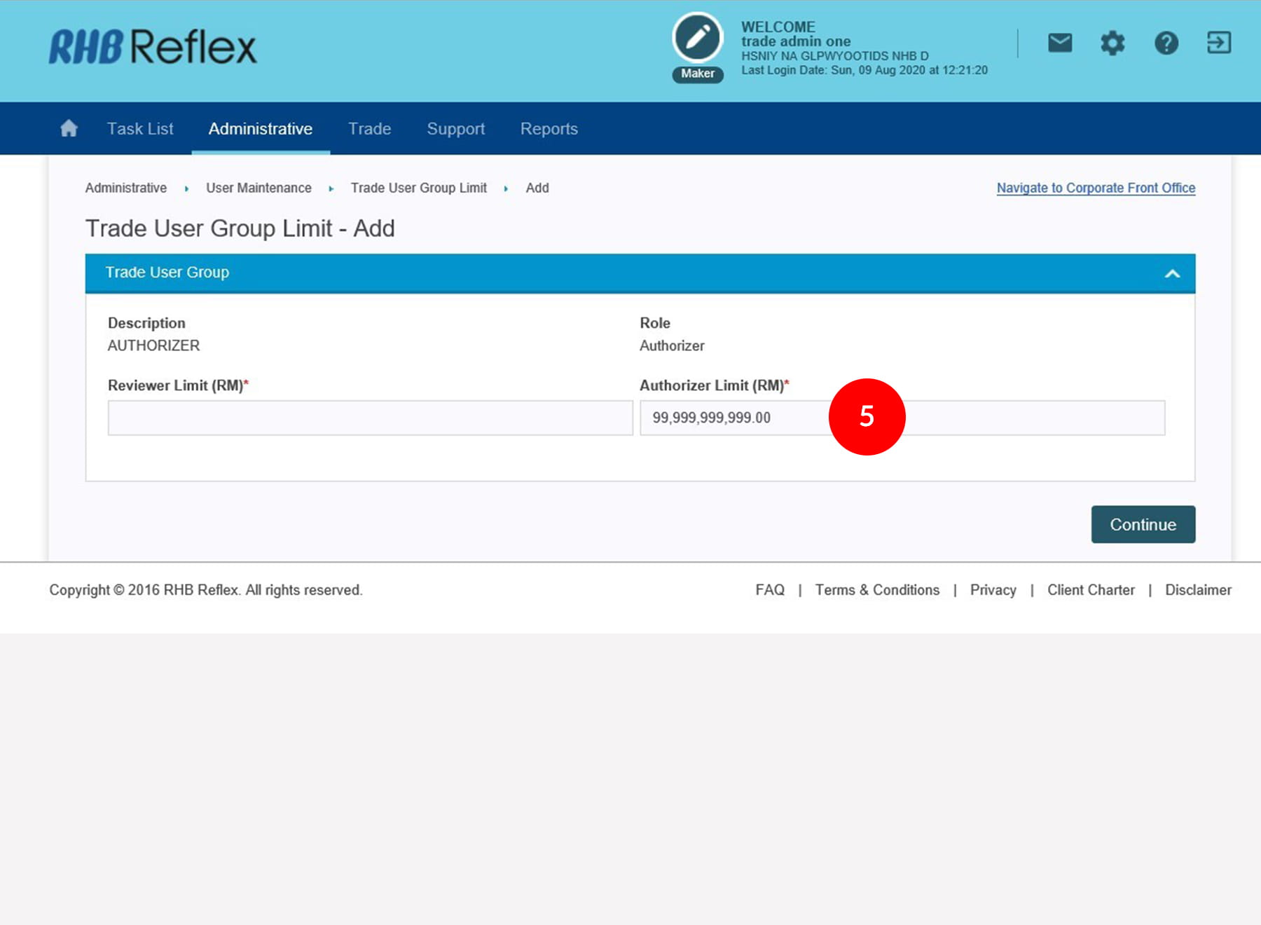
Task: Click the RHB Reflex logo
Action: (153, 47)
